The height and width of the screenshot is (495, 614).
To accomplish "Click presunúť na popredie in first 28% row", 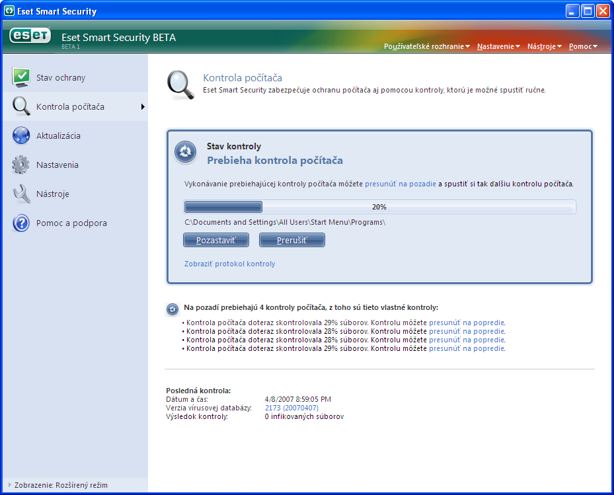I will pyautogui.click(x=467, y=331).
